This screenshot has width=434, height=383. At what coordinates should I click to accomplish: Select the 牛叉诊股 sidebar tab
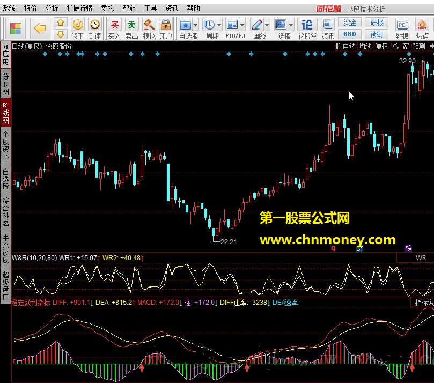click(x=5, y=248)
